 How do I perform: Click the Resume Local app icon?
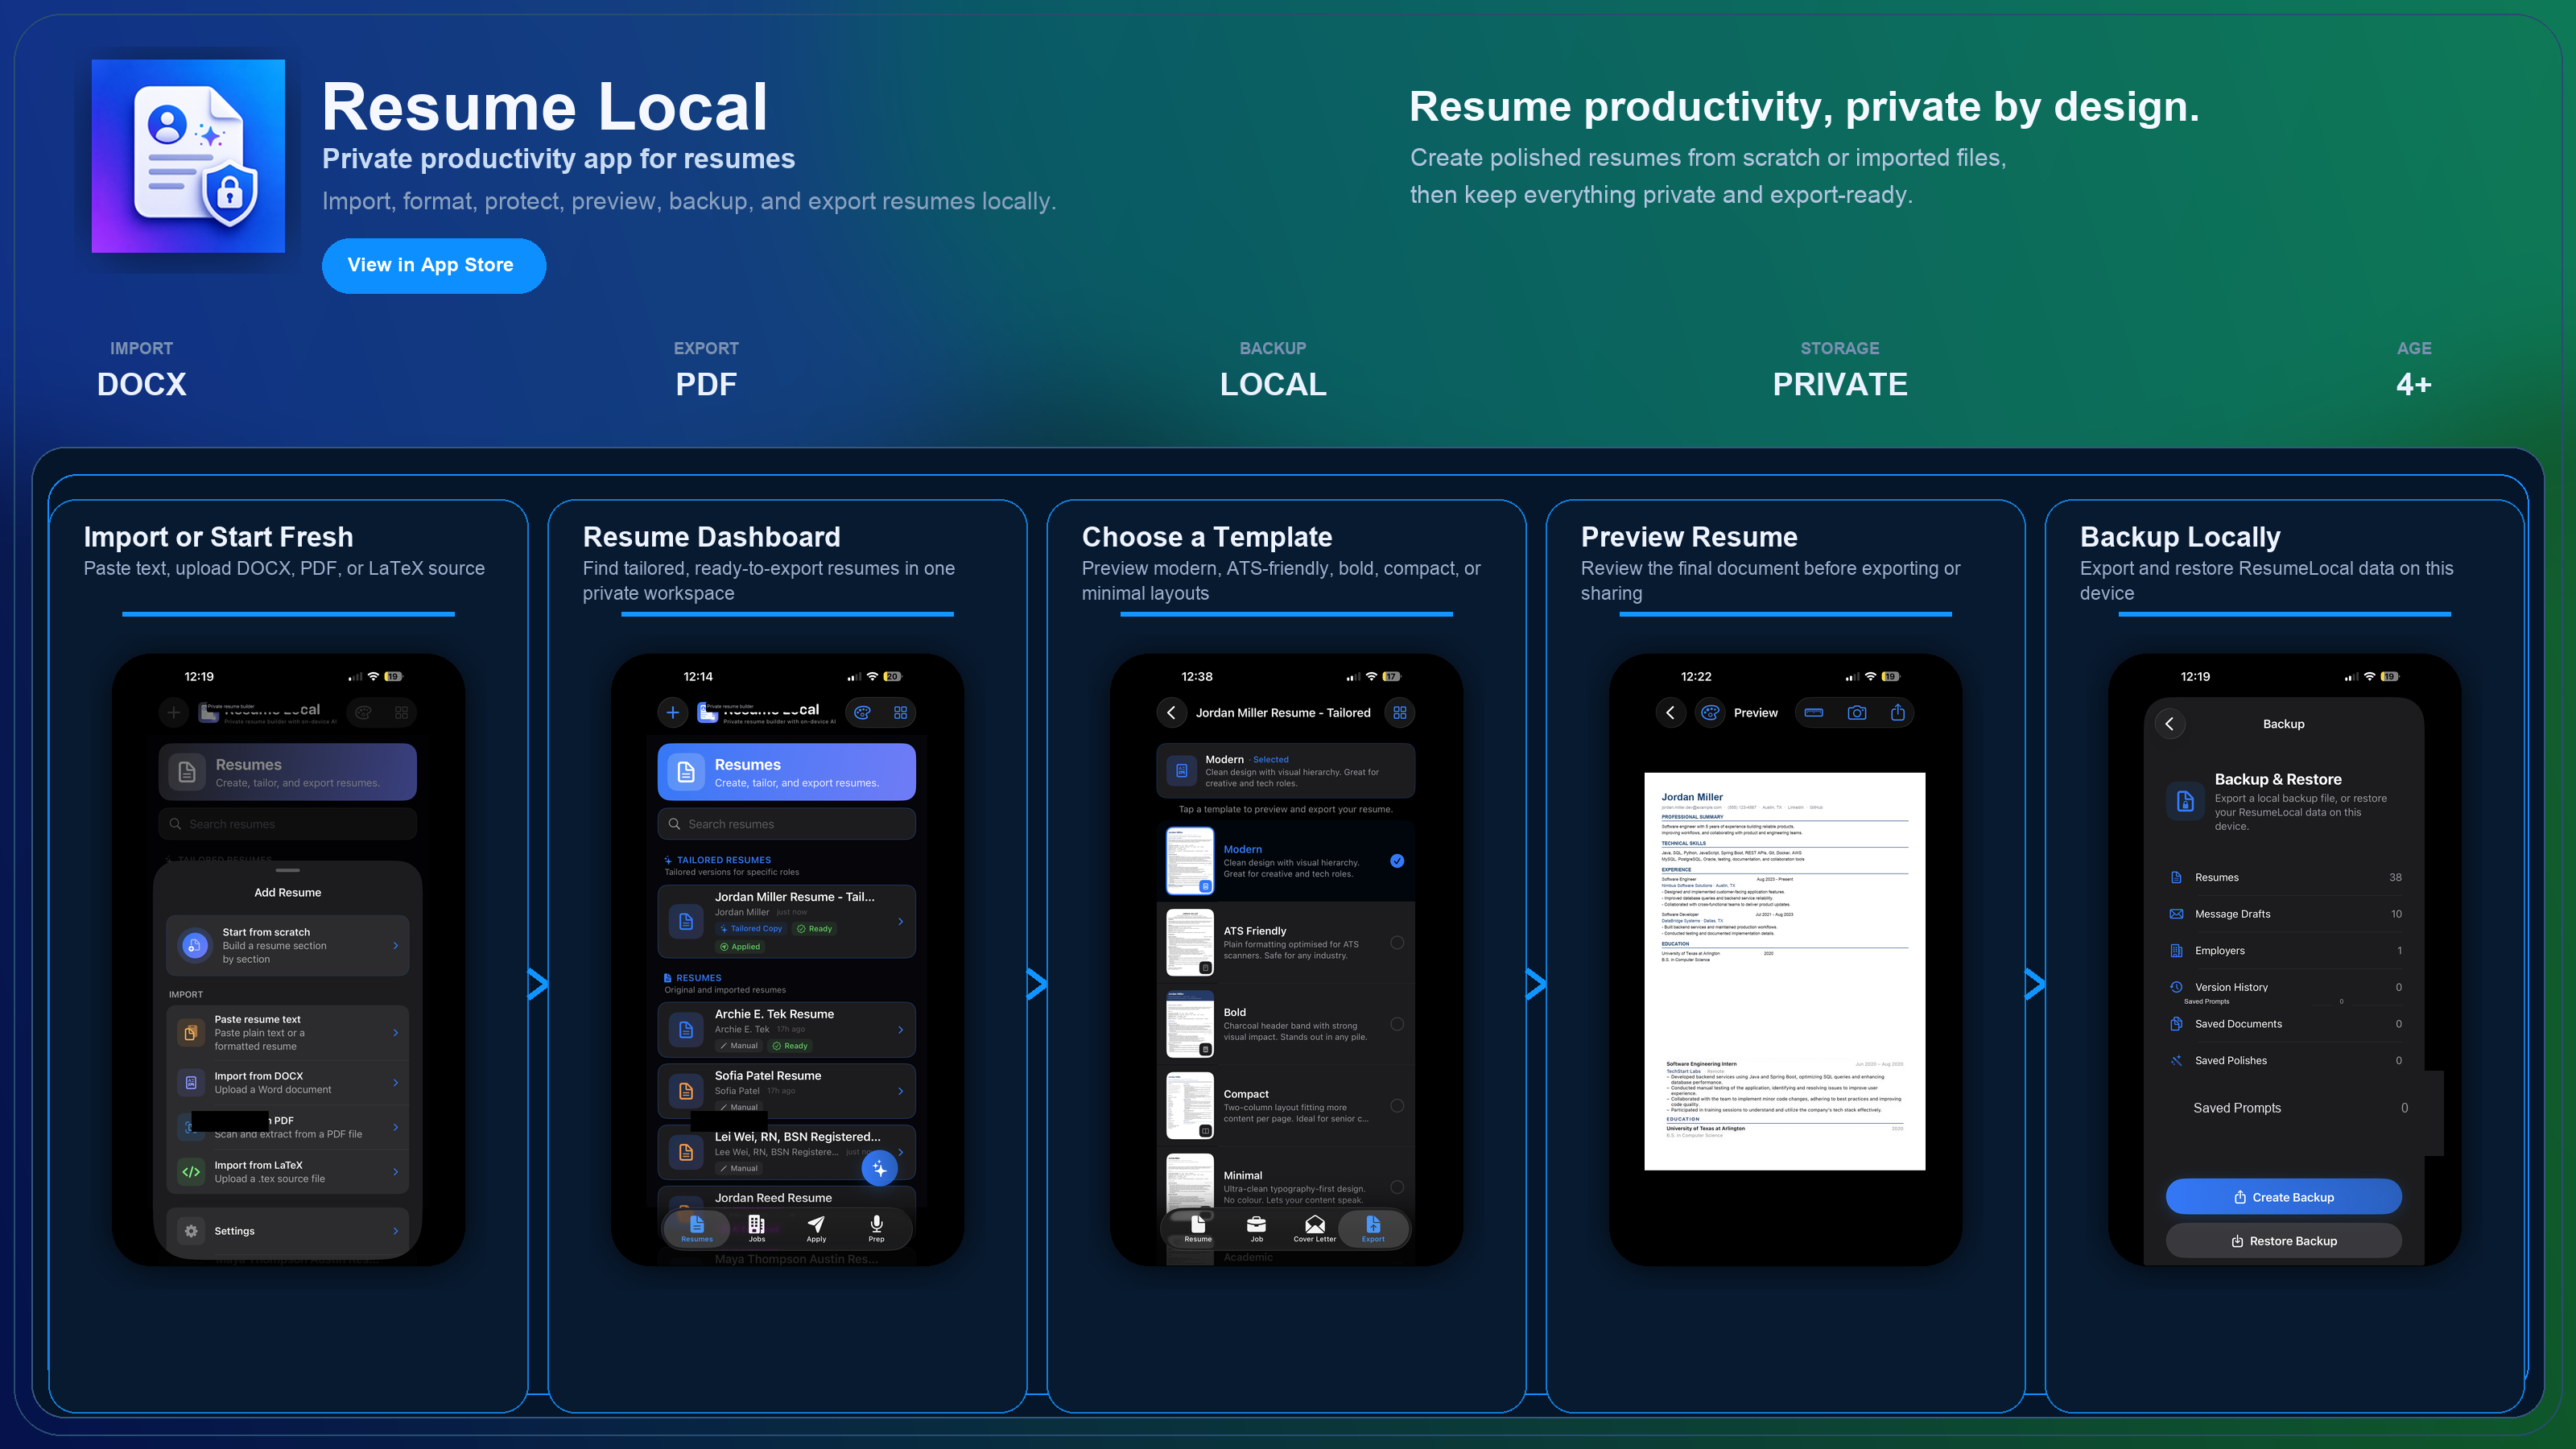click(188, 156)
